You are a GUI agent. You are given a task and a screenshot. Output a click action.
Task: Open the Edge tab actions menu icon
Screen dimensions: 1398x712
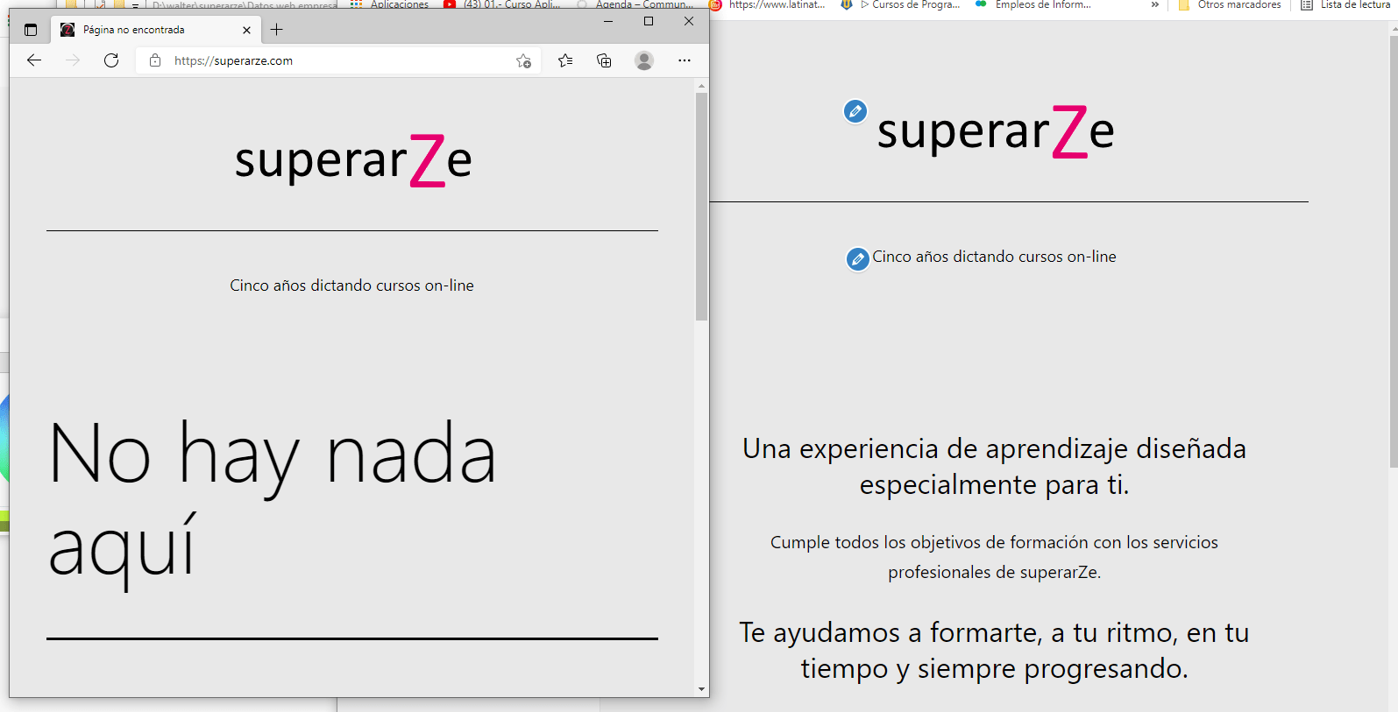[x=31, y=30]
